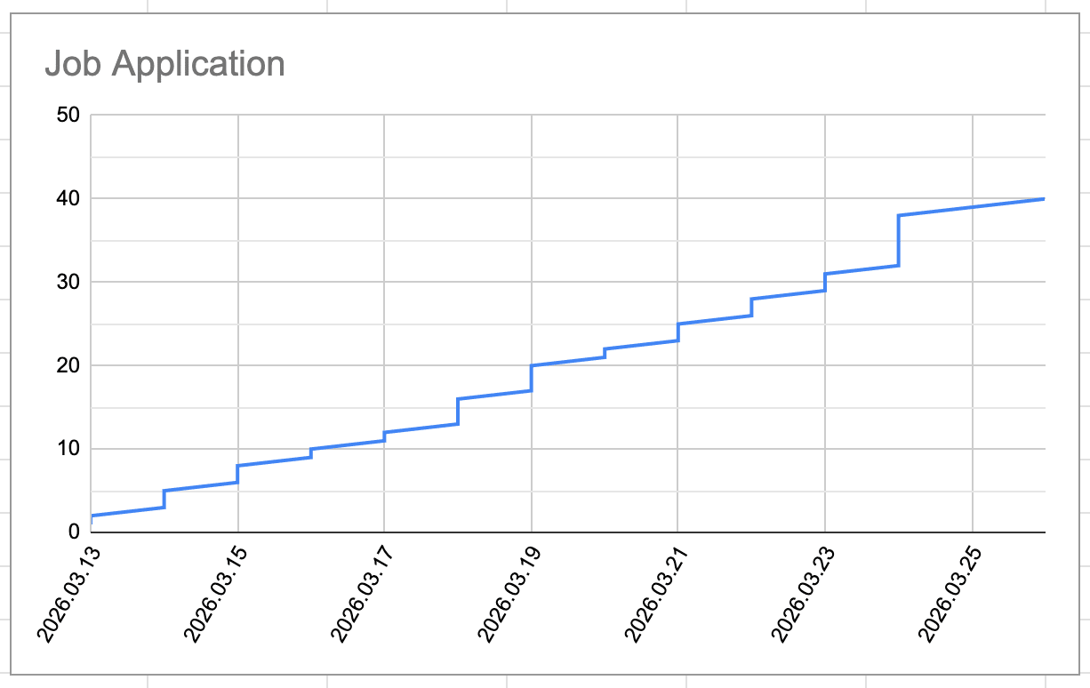Select the y-axis label 10
Viewport: 1090px width, 688px height.
68,449
